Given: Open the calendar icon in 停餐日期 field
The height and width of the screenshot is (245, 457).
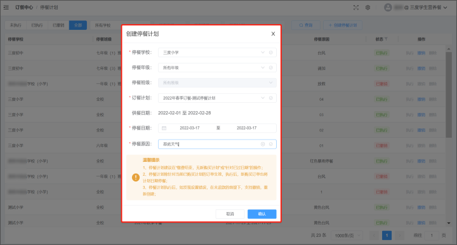Looking at the screenshot, I should point(164,128).
